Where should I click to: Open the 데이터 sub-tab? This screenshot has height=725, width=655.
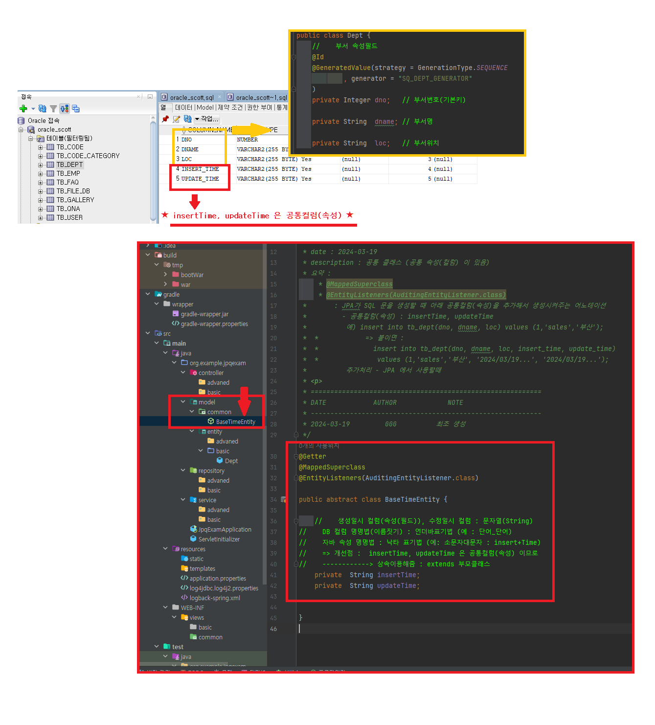tap(184, 107)
